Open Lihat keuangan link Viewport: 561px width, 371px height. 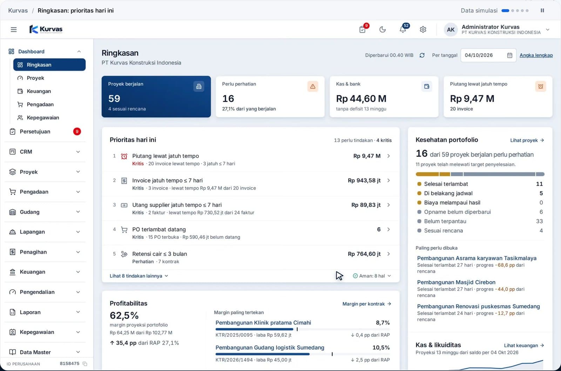click(524, 345)
